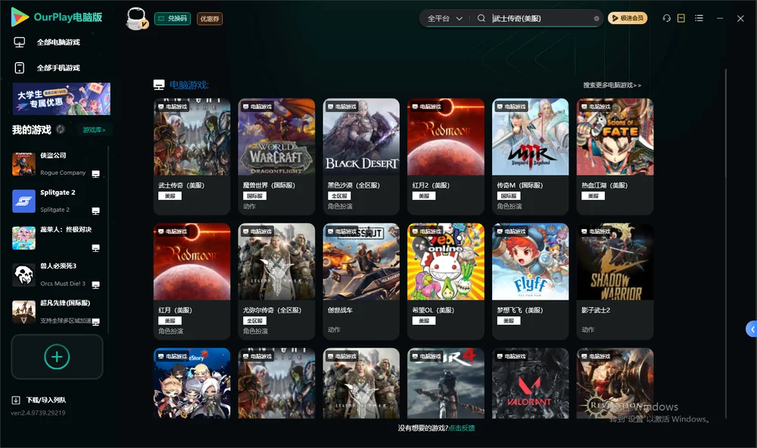Image resolution: width=757 pixels, height=448 pixels.
Task: Select 全部电脑游戏 in the sidebar
Action: coord(47,42)
